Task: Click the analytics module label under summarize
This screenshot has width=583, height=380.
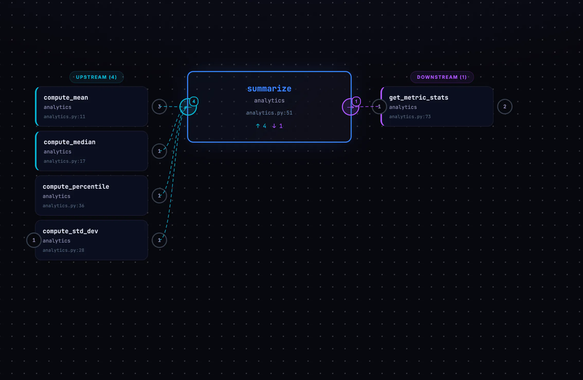Action: (269, 101)
